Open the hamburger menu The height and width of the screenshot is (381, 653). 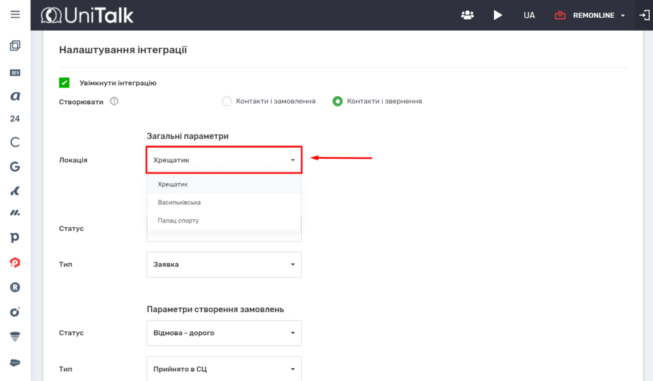[x=15, y=15]
